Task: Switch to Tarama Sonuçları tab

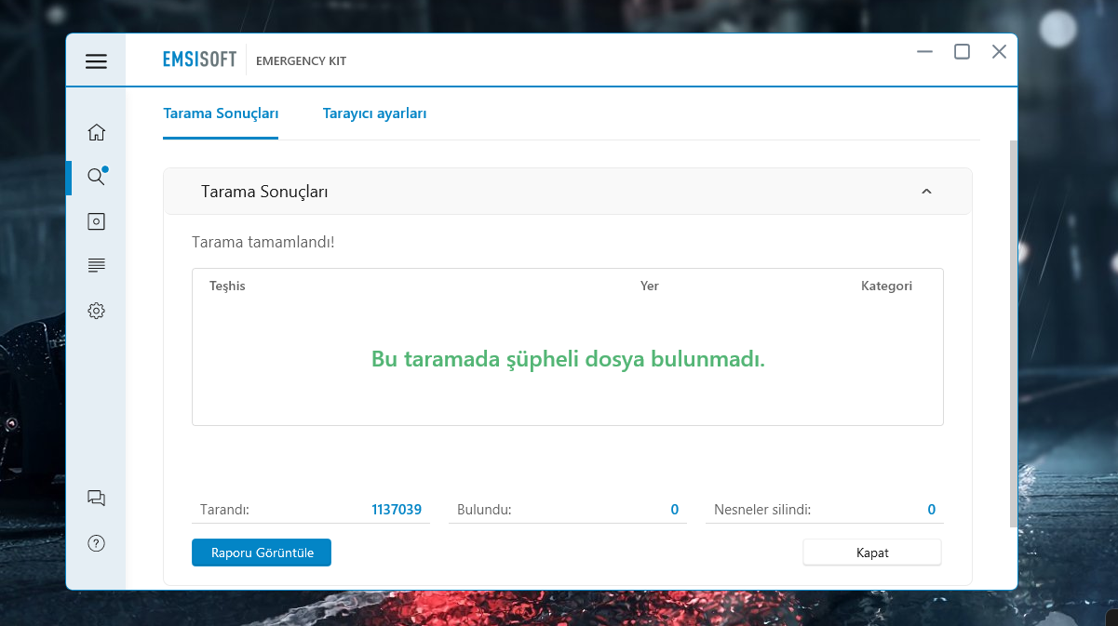Action: (x=221, y=113)
